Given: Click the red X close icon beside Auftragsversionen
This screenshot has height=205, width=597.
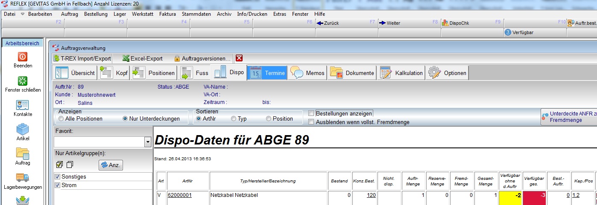Looking at the screenshot, I should pyautogui.click(x=239, y=58).
